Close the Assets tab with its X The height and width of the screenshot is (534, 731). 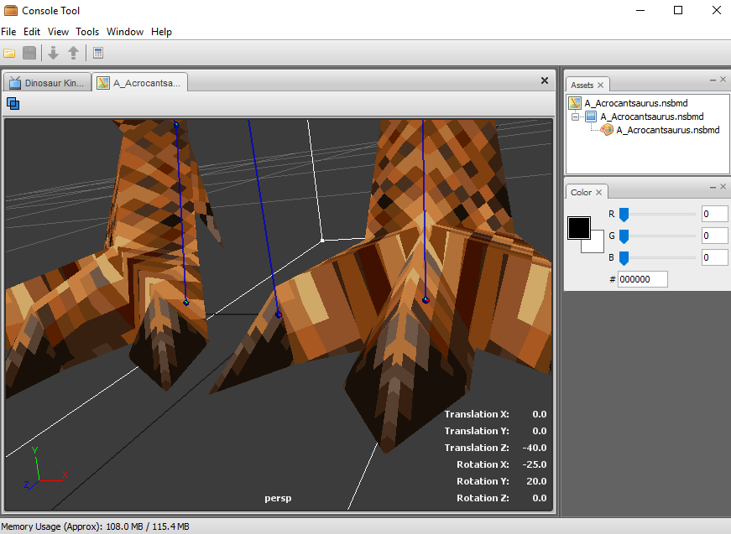click(600, 86)
